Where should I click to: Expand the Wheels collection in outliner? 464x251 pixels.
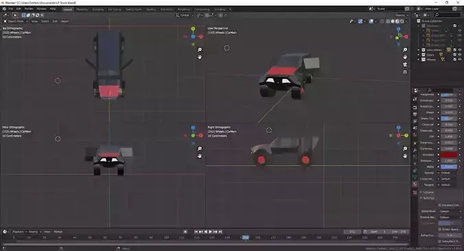click(x=419, y=60)
